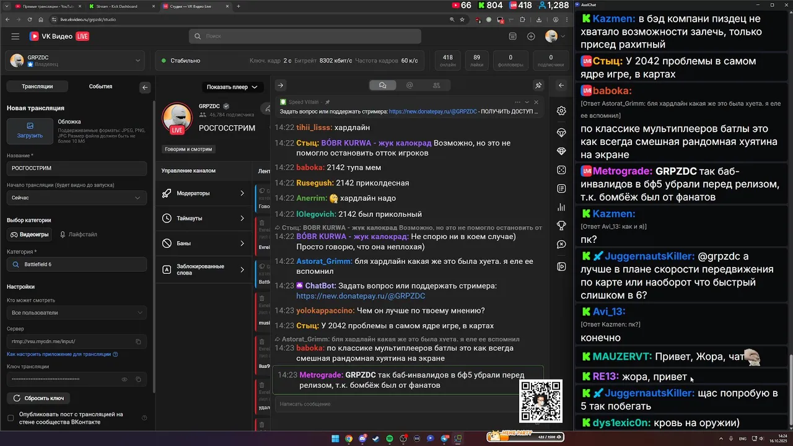The width and height of the screenshot is (793, 446).
Task: Click the 89 лайки stat box
Action: [476, 61]
